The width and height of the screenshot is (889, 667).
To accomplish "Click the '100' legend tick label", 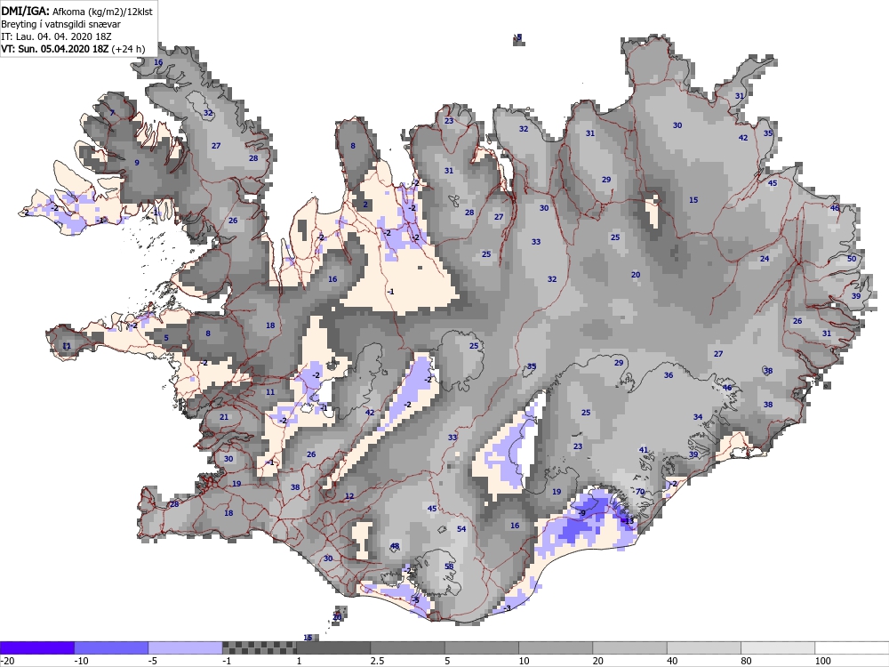I will 822,661.
